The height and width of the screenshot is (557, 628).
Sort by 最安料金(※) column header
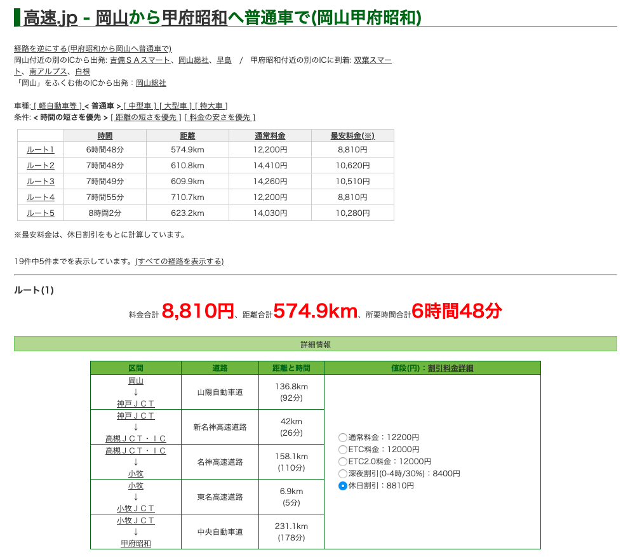coord(352,136)
